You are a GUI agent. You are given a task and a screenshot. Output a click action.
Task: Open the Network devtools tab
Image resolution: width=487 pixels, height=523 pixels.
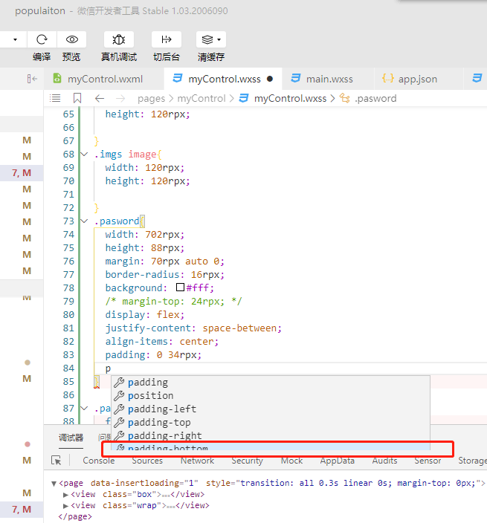tap(197, 461)
